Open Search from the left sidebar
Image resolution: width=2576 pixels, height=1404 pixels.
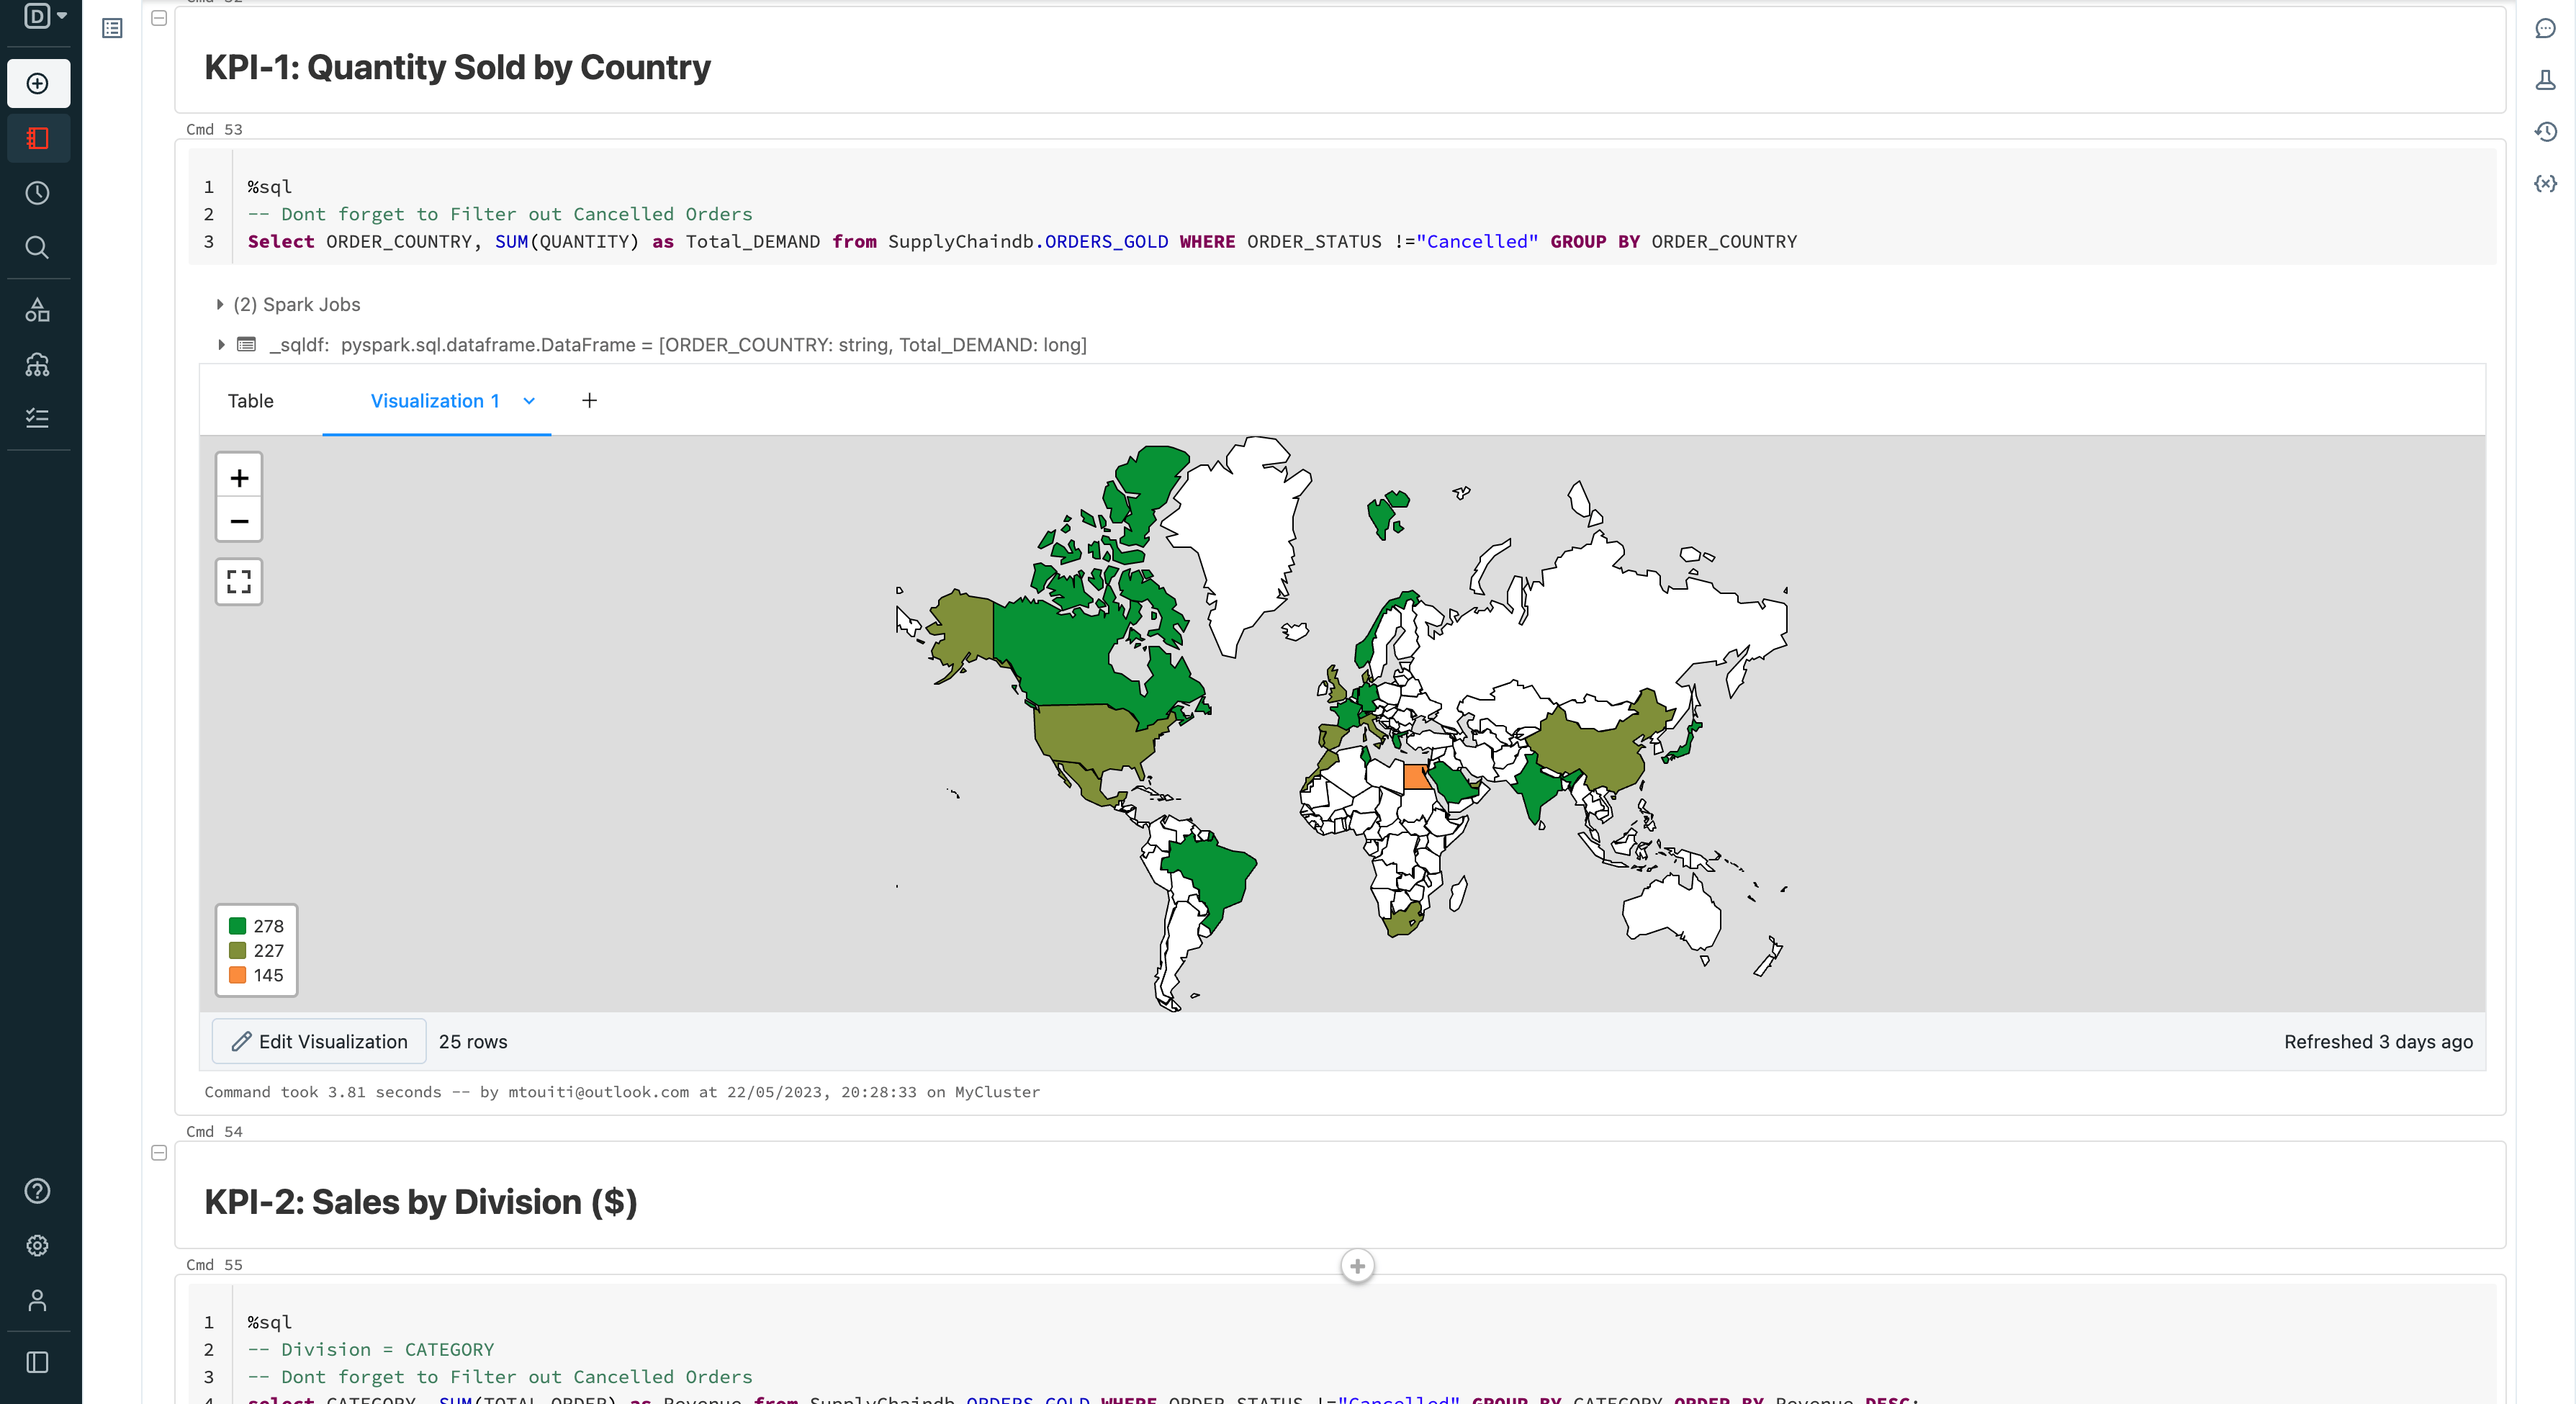(x=37, y=247)
